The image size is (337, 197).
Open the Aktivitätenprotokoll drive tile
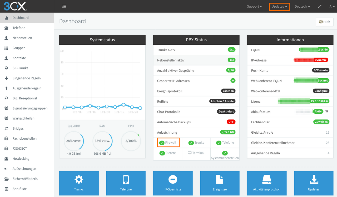pos(266,183)
